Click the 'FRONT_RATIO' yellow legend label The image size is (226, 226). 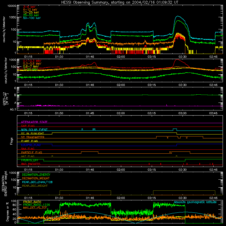pyautogui.click(x=32, y=202)
